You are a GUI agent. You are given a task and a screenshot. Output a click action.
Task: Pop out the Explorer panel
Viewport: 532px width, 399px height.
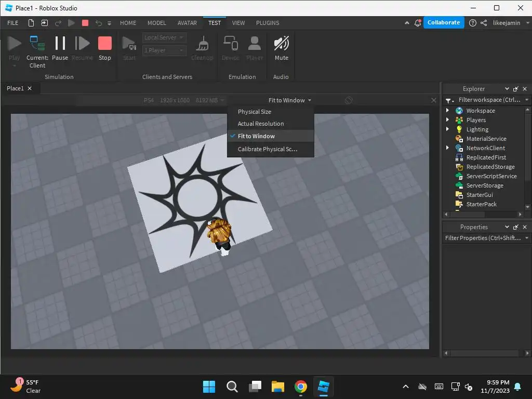[516, 89]
